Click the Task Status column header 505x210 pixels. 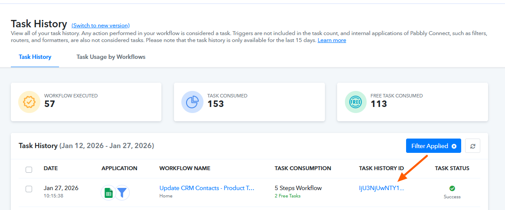(x=452, y=168)
